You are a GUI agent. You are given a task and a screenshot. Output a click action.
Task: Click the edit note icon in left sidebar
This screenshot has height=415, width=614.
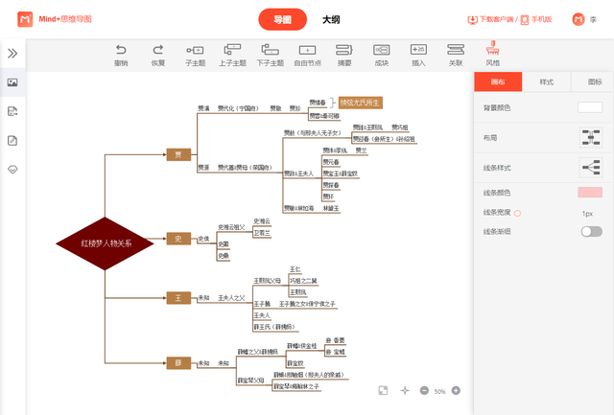coord(12,141)
